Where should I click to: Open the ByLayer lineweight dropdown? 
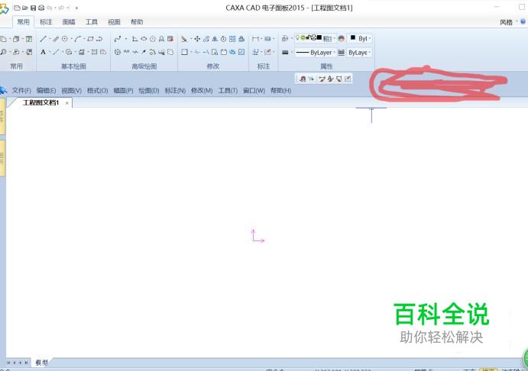pyautogui.click(x=360, y=53)
